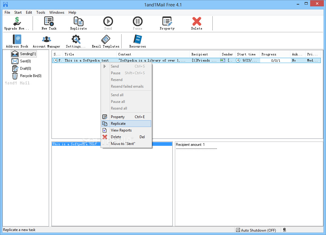
Task: Choose Send all in context menu
Action: coord(126,95)
